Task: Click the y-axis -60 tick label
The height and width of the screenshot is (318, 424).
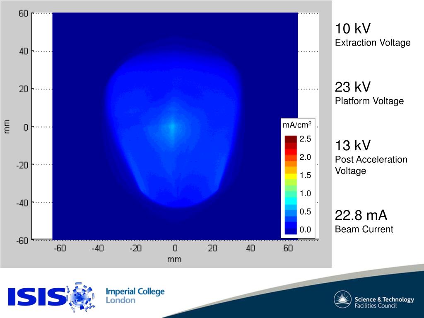Action: pos(22,241)
